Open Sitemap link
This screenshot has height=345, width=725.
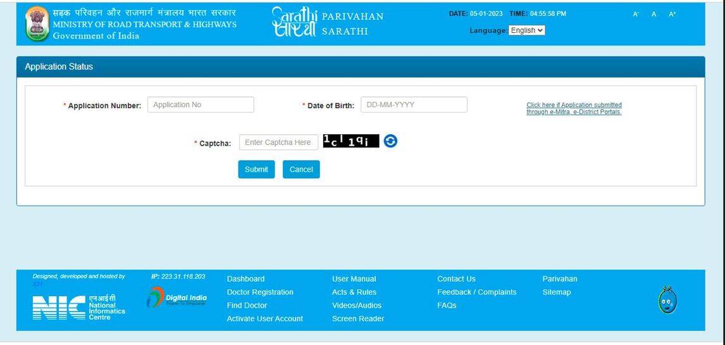click(556, 292)
